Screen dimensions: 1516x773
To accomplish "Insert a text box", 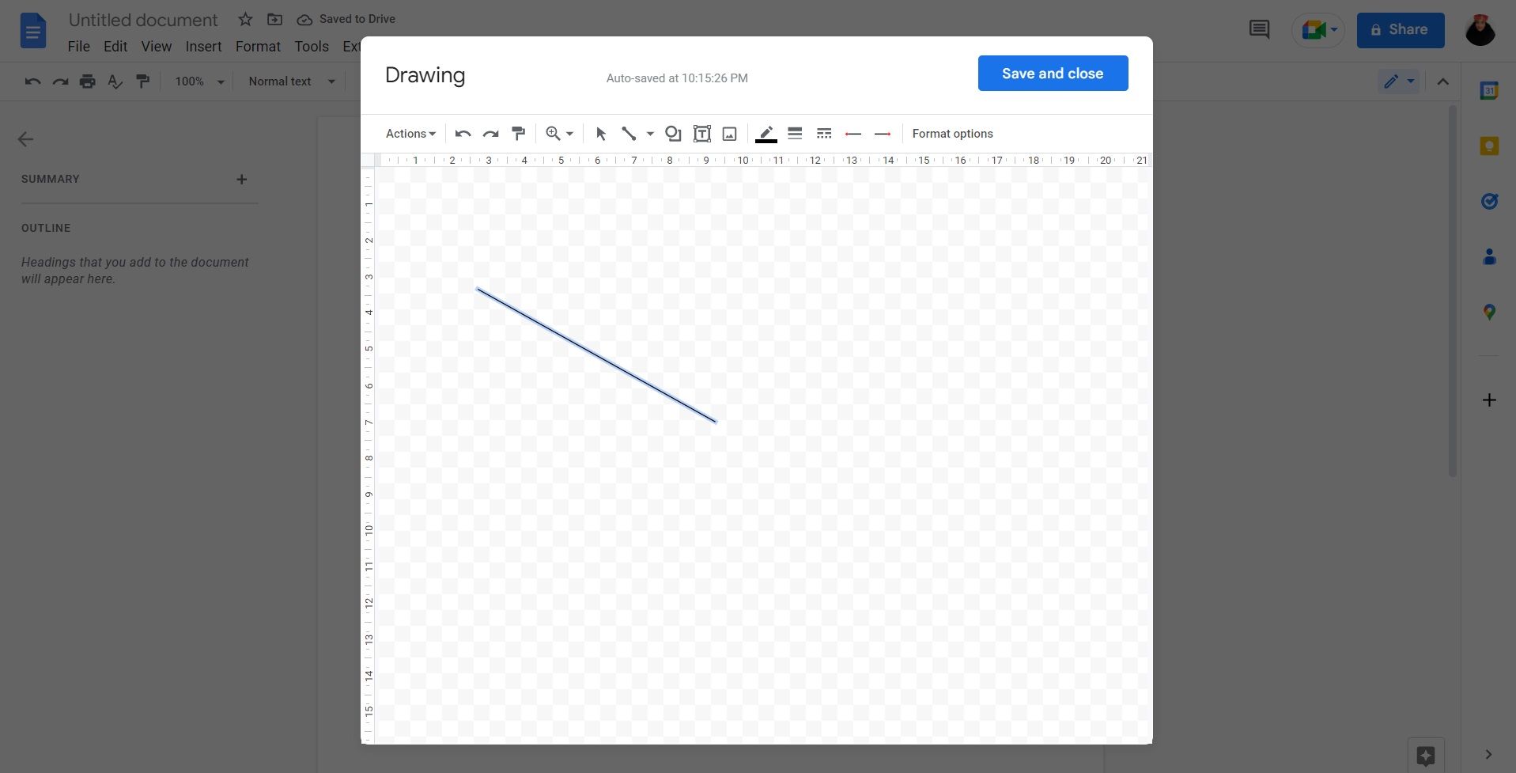I will (701, 133).
